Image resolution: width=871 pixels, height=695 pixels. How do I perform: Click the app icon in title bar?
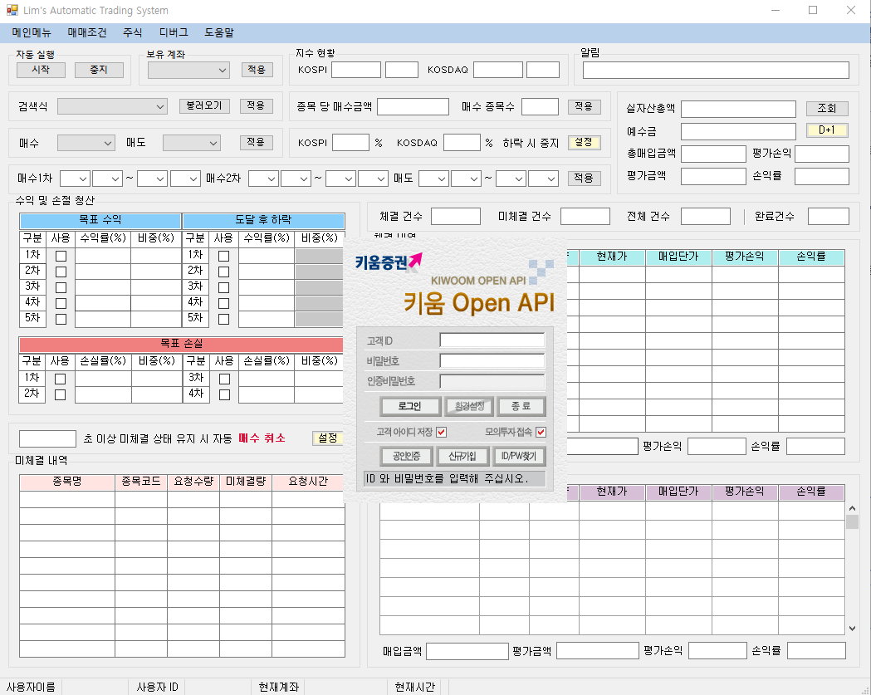[x=12, y=10]
